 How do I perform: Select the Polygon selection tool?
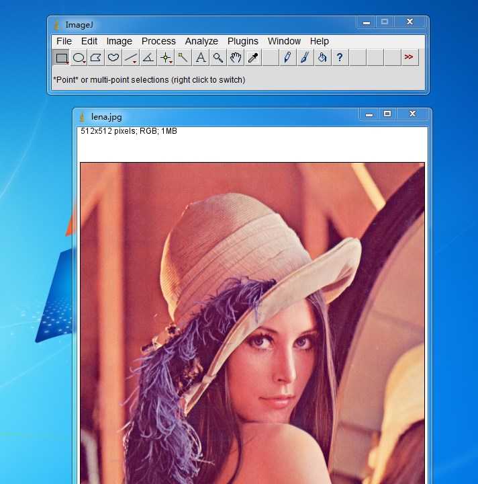[96, 57]
